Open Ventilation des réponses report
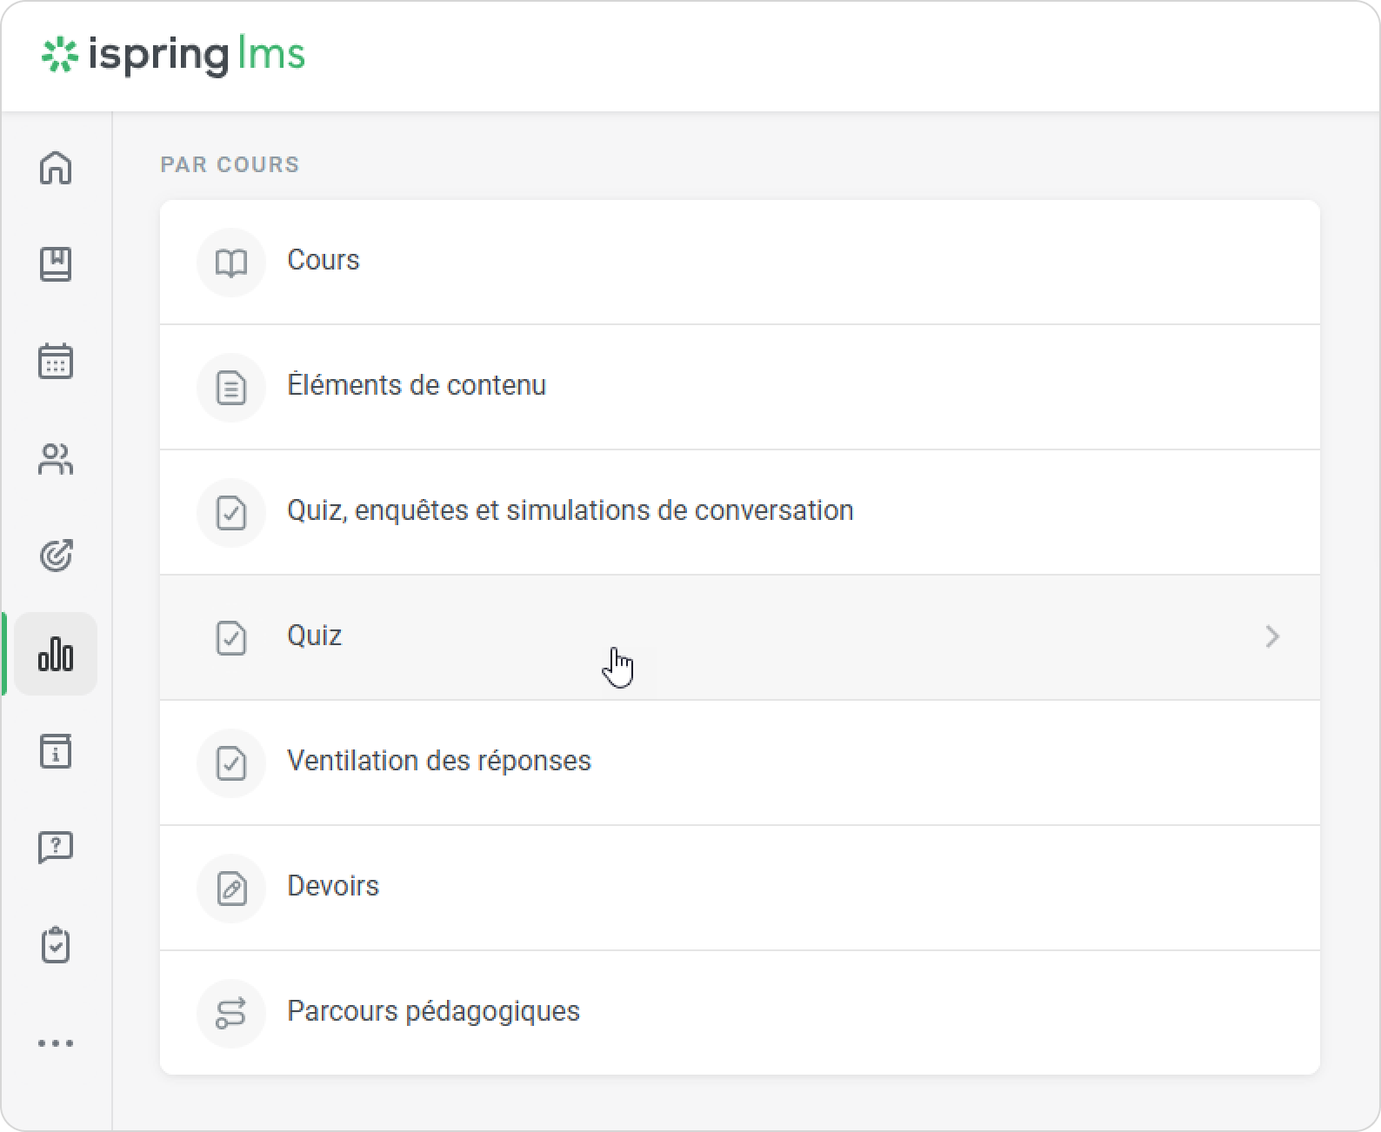 click(438, 762)
